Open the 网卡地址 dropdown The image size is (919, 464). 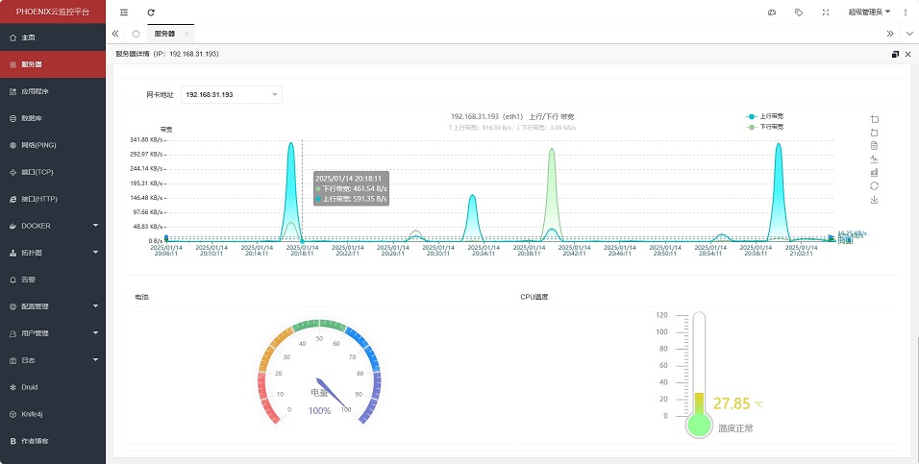231,94
